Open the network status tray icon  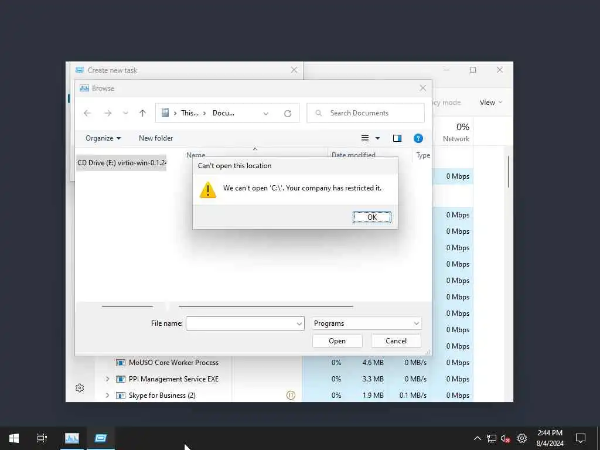pos(492,438)
